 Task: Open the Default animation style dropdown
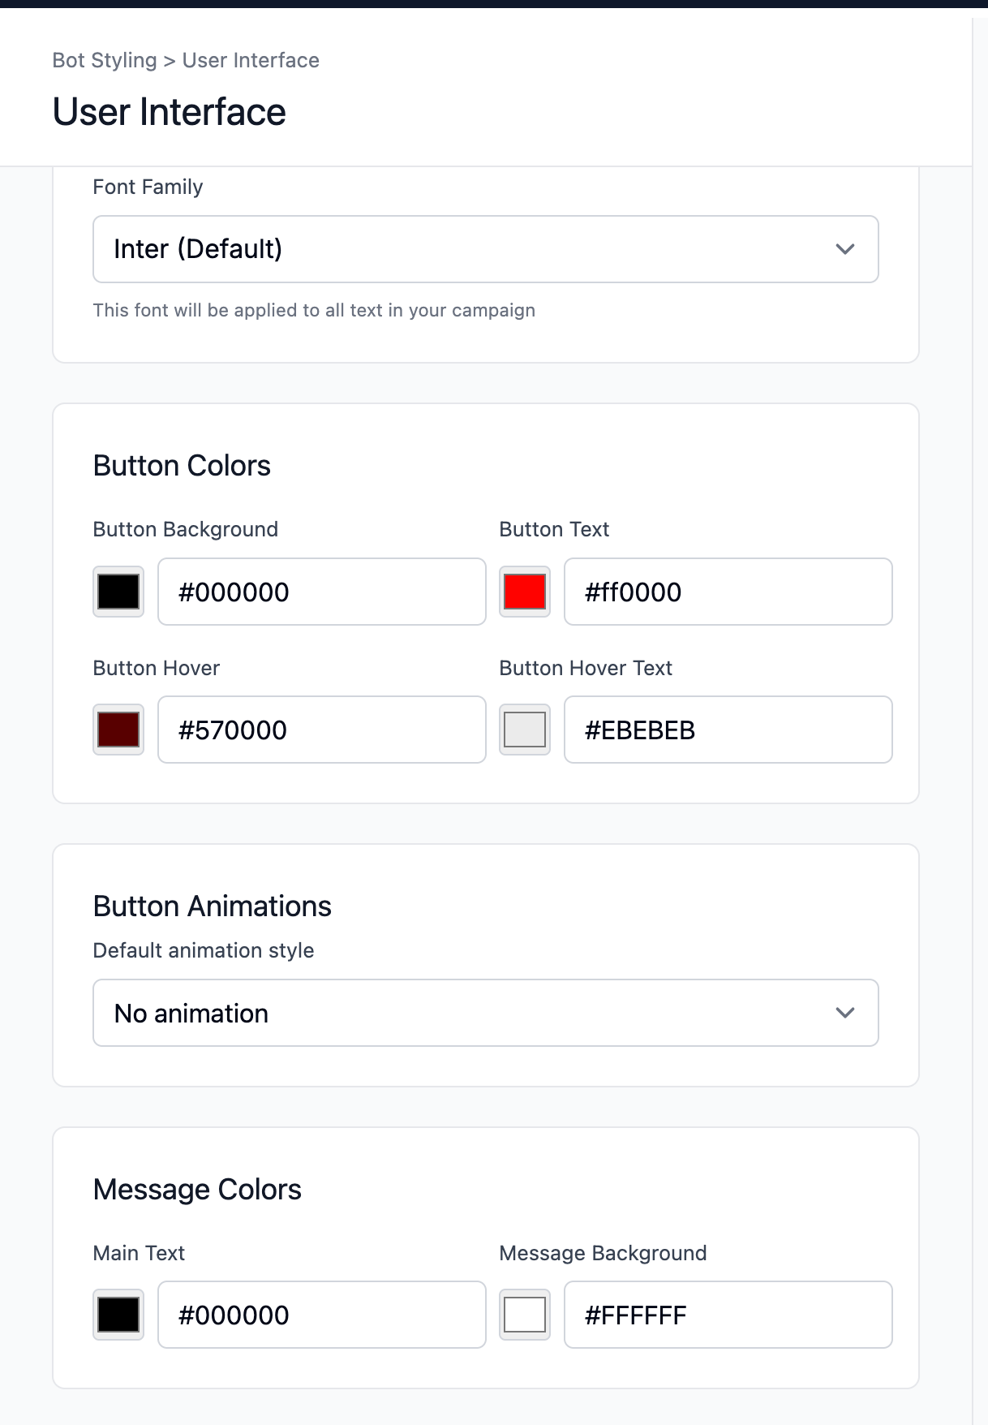485,1013
